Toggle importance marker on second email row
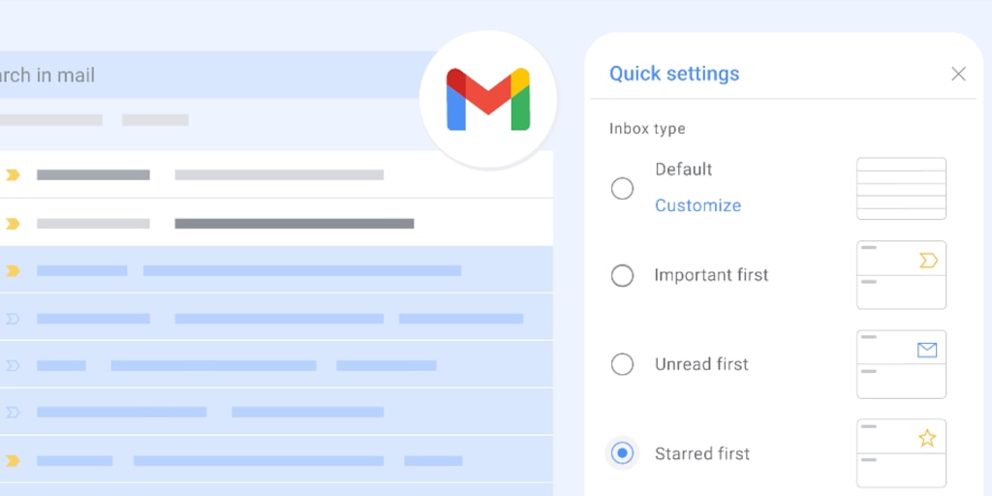The height and width of the screenshot is (496, 992). [13, 224]
